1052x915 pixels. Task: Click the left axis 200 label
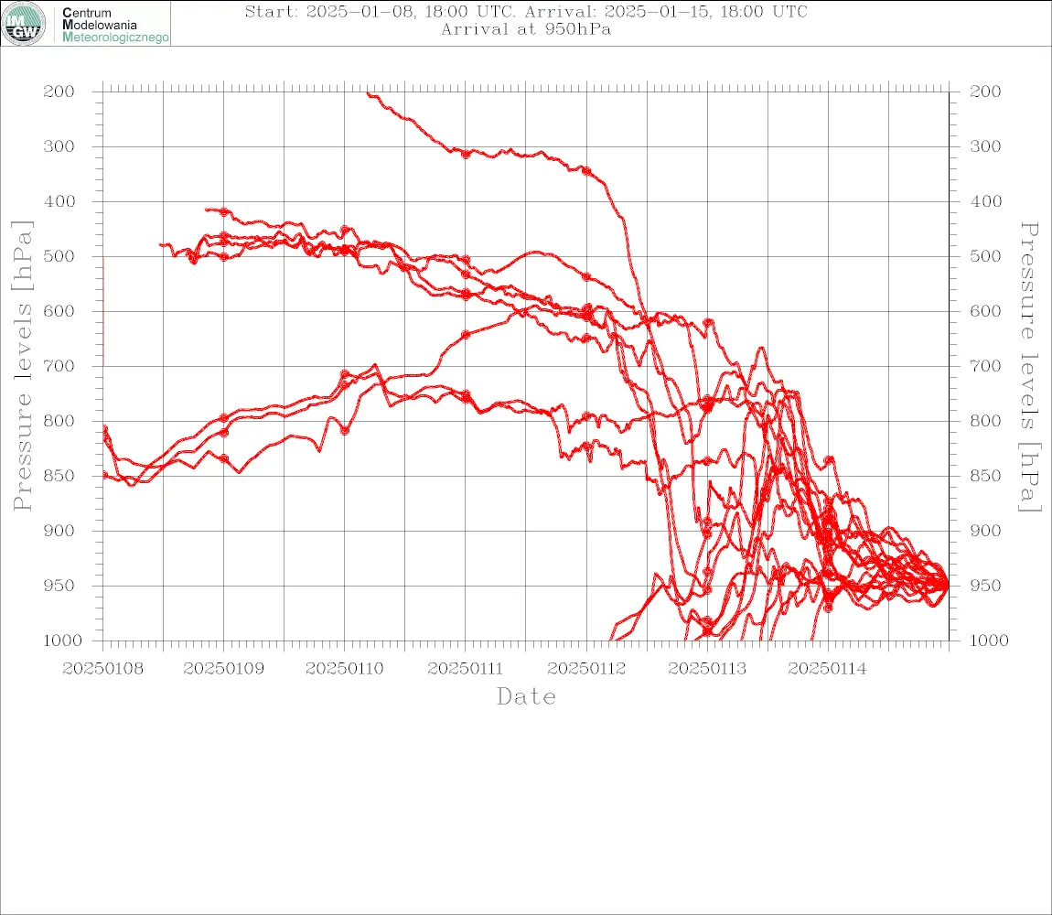[59, 91]
